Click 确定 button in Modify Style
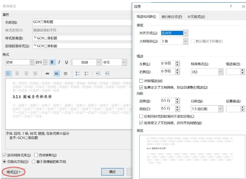 [x=113, y=172]
